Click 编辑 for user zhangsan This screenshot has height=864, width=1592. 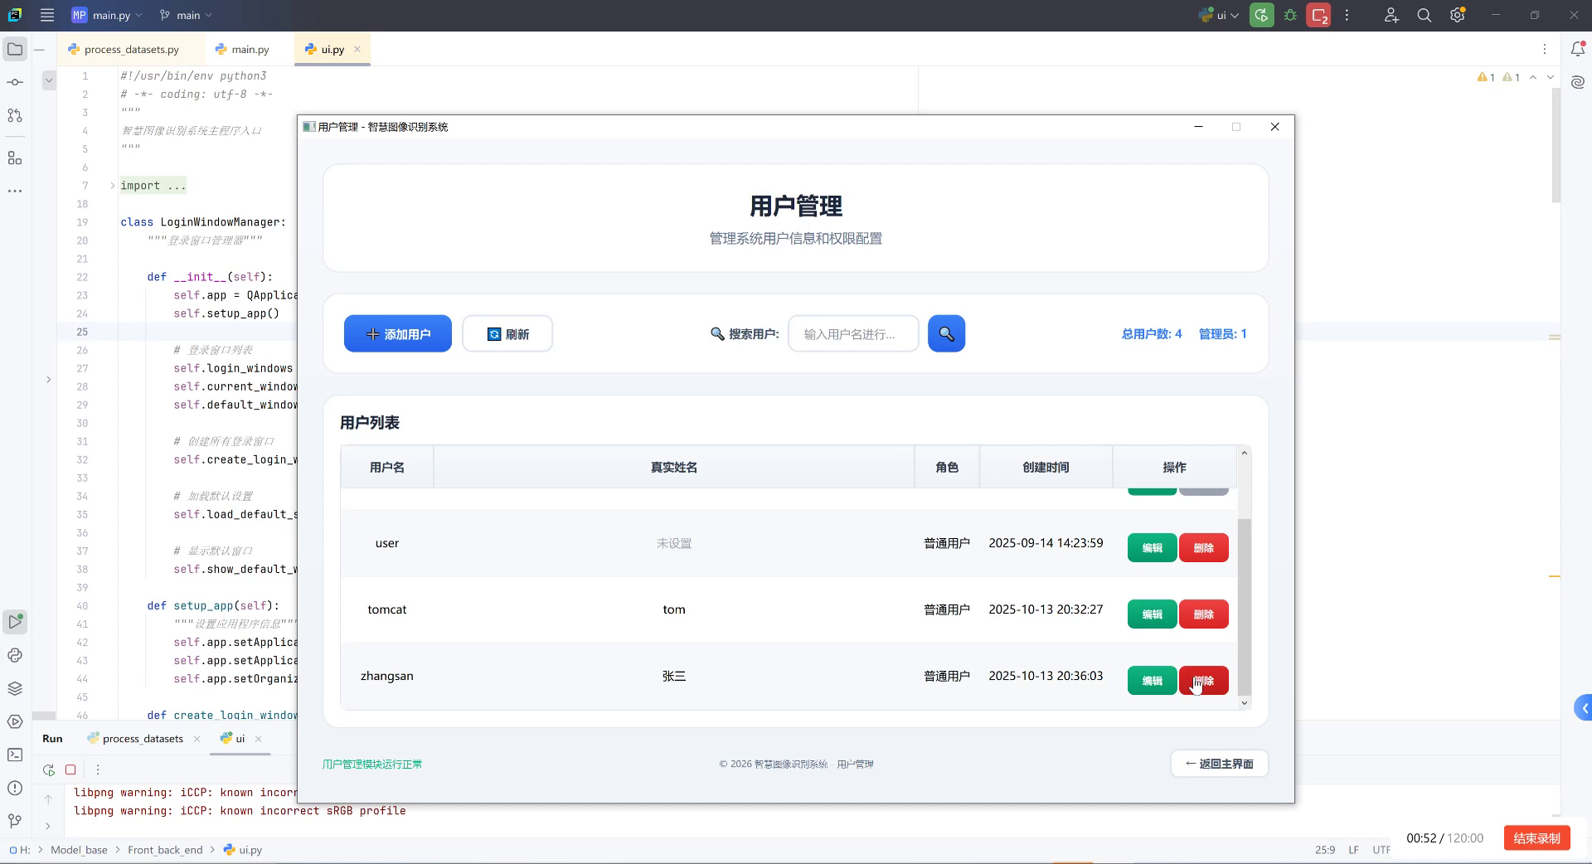coord(1152,681)
